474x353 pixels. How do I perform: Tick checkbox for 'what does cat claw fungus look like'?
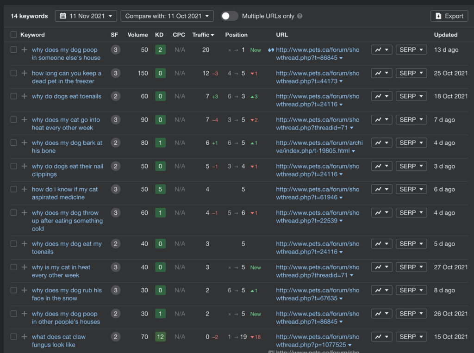click(13, 337)
